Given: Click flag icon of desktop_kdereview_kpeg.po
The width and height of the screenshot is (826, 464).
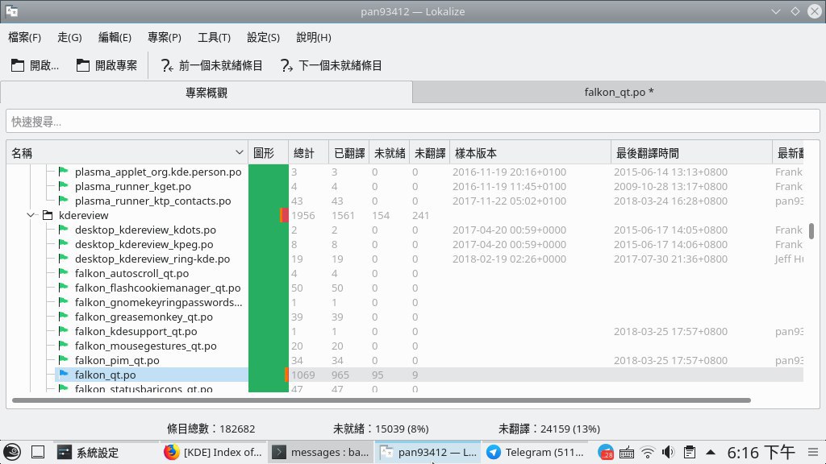Looking at the screenshot, I should click(x=64, y=244).
